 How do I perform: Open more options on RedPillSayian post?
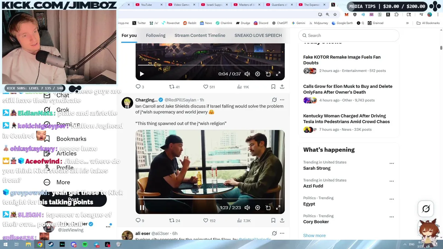282,100
